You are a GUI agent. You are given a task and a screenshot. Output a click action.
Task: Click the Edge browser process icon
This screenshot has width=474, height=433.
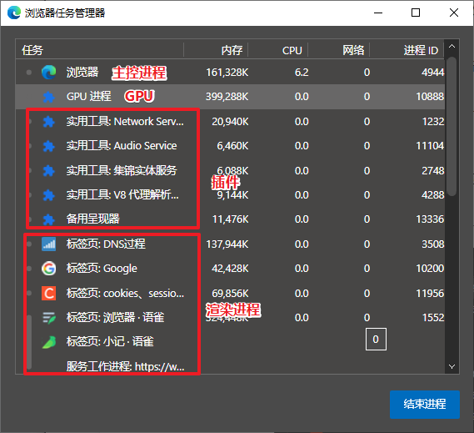(48, 73)
